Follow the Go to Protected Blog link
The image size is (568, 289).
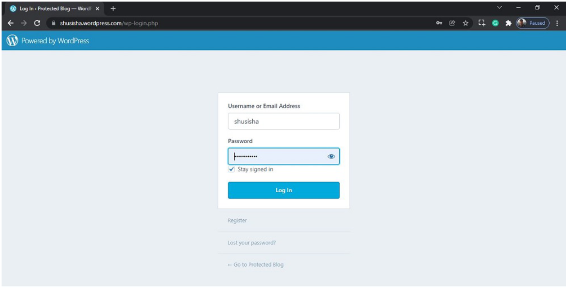coord(256,265)
